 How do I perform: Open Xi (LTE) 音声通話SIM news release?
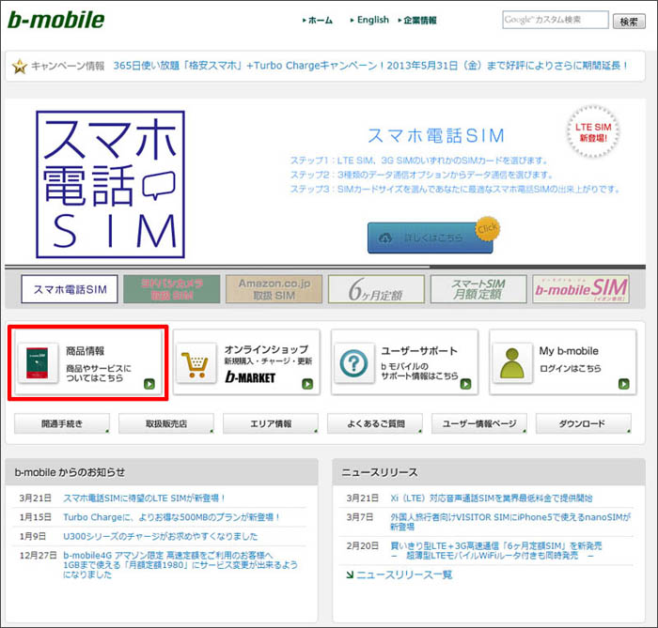tap(492, 498)
